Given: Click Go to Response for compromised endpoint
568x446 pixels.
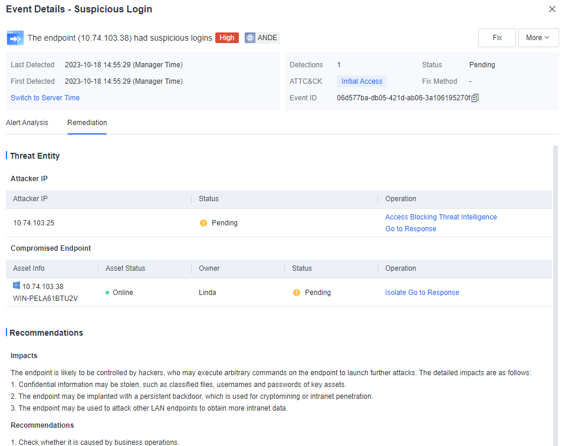Looking at the screenshot, I should coord(434,293).
